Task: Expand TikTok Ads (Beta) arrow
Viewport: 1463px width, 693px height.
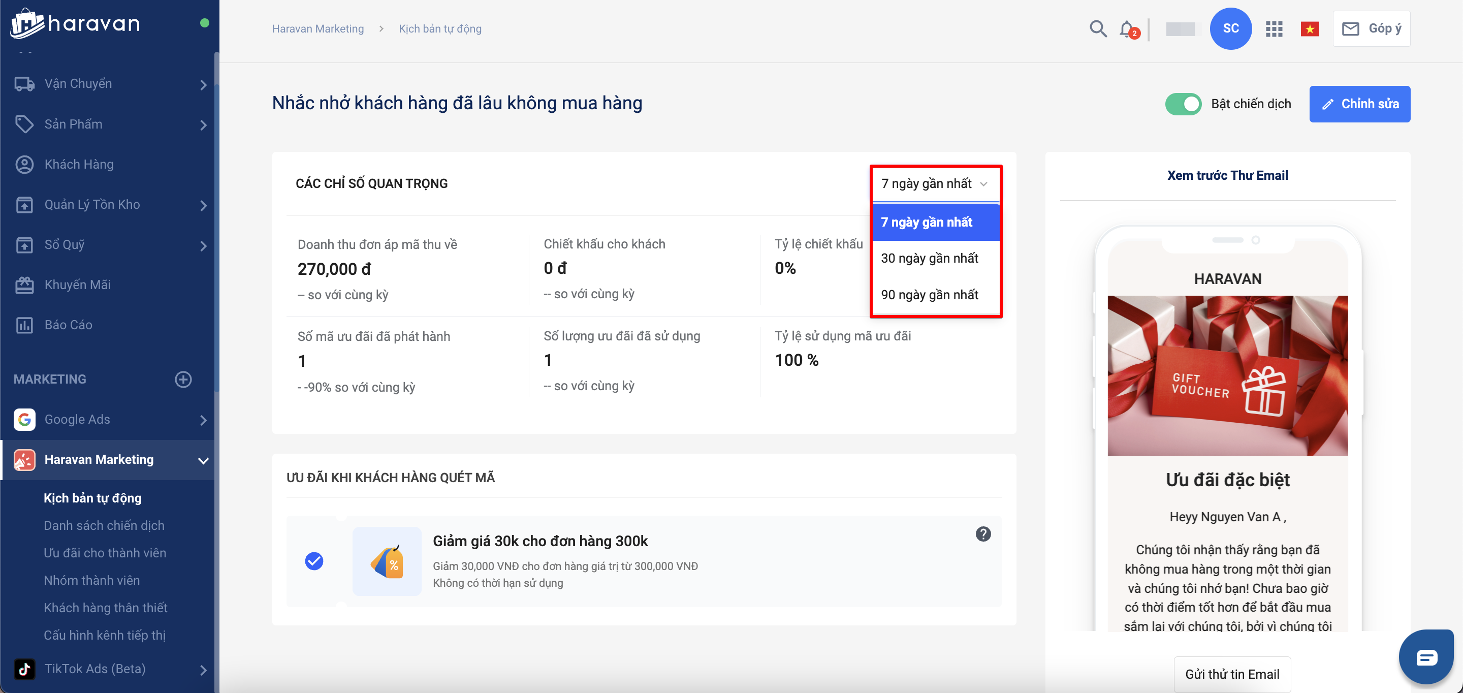Action: click(x=203, y=670)
